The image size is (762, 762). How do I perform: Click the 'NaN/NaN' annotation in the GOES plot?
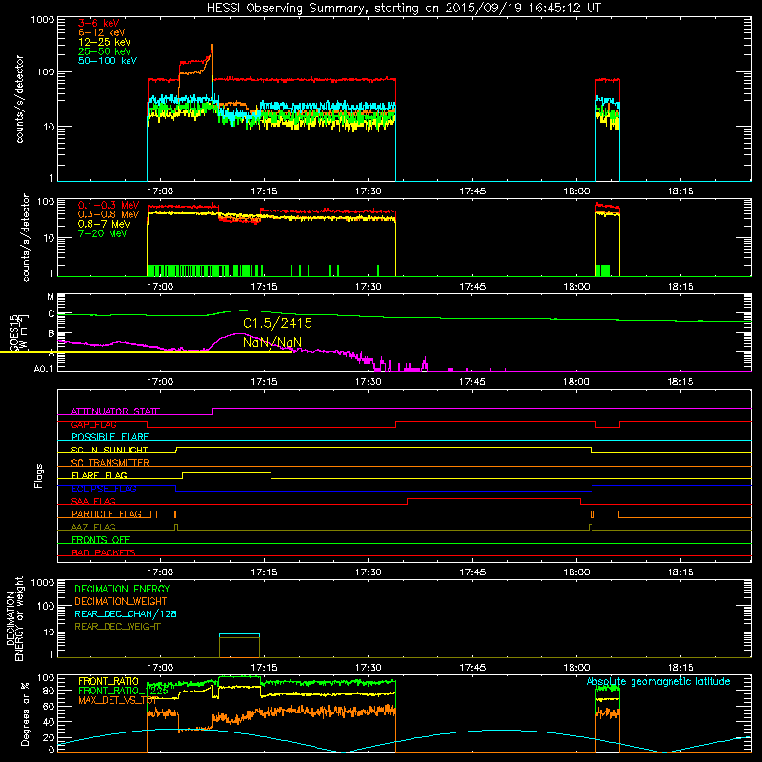272,342
